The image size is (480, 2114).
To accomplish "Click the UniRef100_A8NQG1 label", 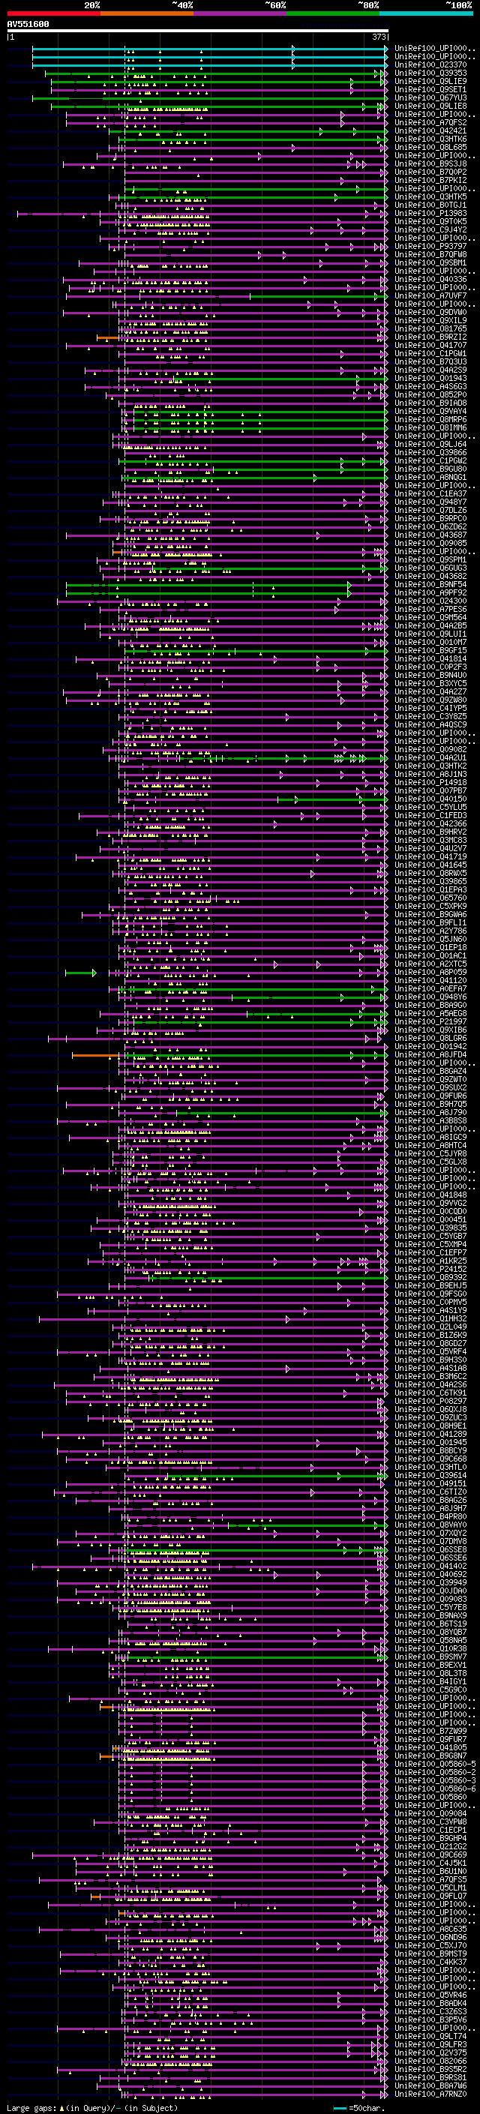I will pyautogui.click(x=430, y=477).
